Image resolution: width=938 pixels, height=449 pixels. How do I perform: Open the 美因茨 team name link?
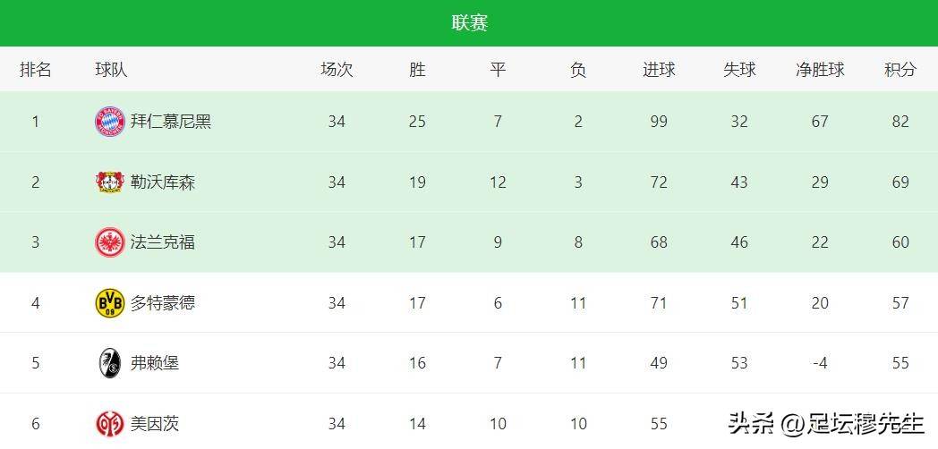(x=155, y=424)
